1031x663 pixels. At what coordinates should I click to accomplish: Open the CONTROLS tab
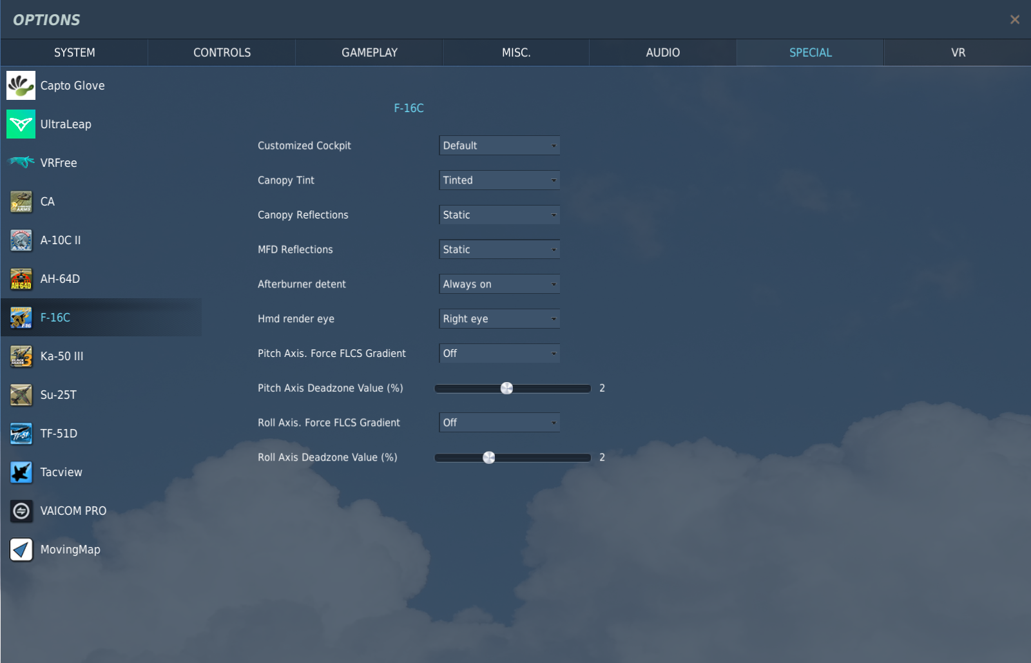pos(222,52)
